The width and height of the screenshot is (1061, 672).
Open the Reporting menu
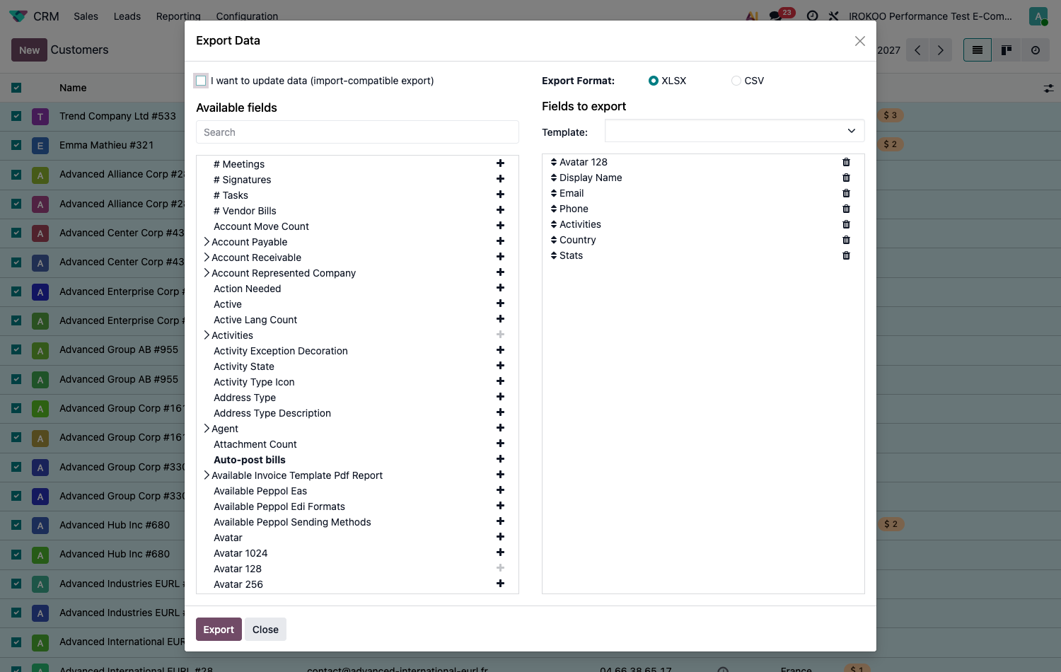coord(178,16)
